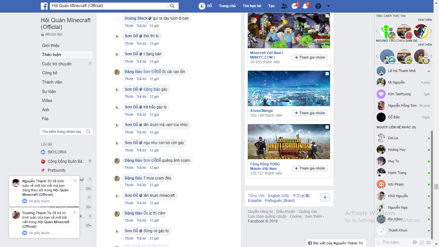The height and width of the screenshot is (247, 439).
Task: Open the Quyền riêng tư footer link
Action: pos(260,212)
